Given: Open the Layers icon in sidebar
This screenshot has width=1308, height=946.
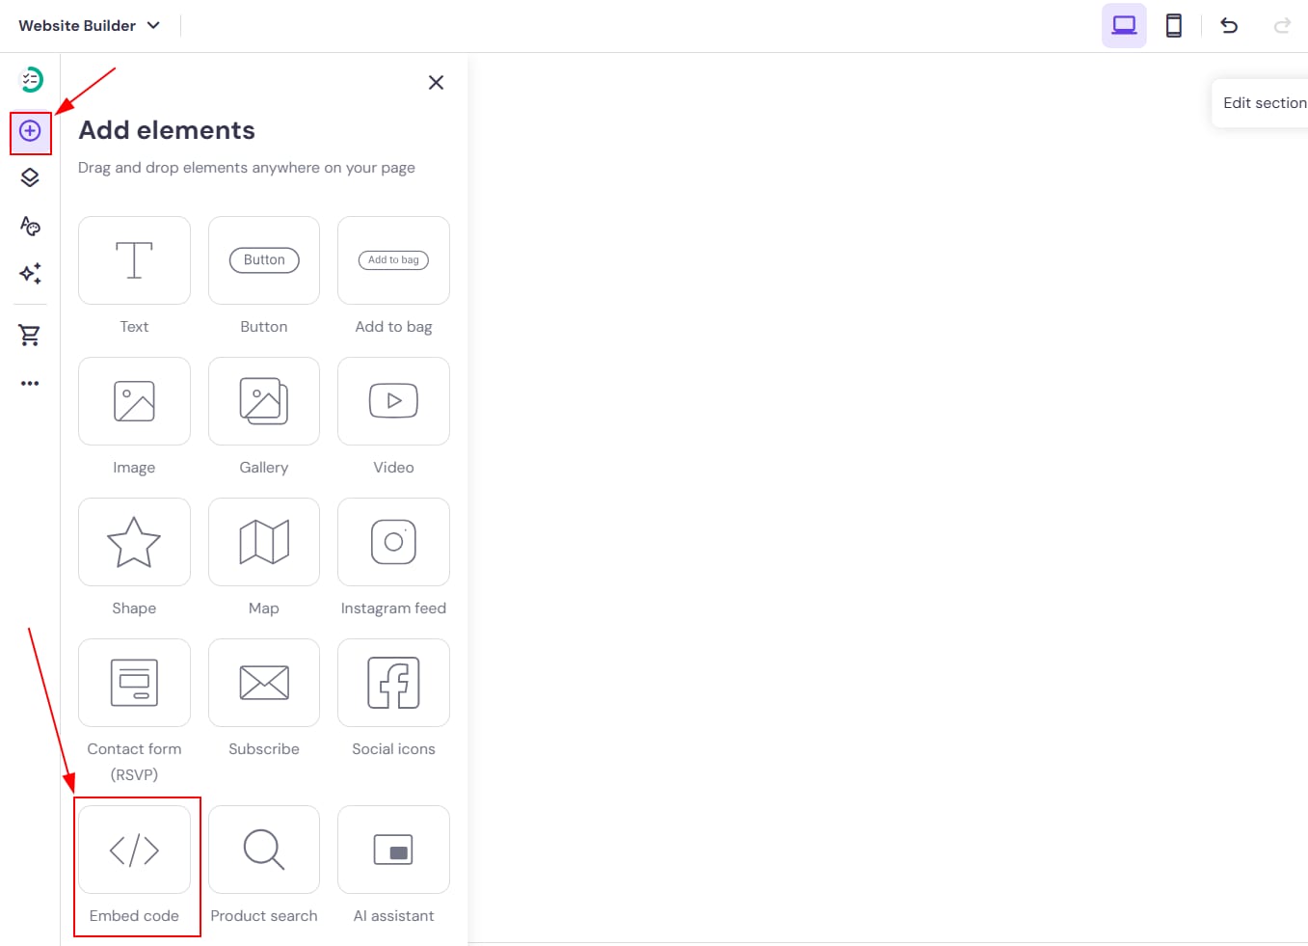Looking at the screenshot, I should tap(30, 178).
